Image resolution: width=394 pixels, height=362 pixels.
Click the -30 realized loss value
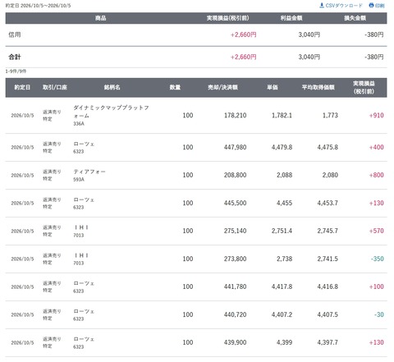pos(379,314)
